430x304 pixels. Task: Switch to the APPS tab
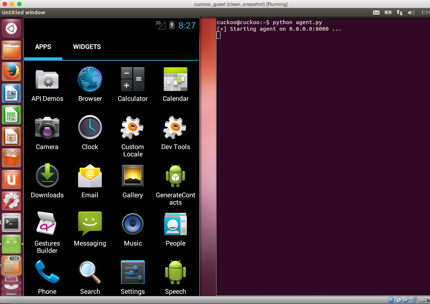tap(43, 47)
